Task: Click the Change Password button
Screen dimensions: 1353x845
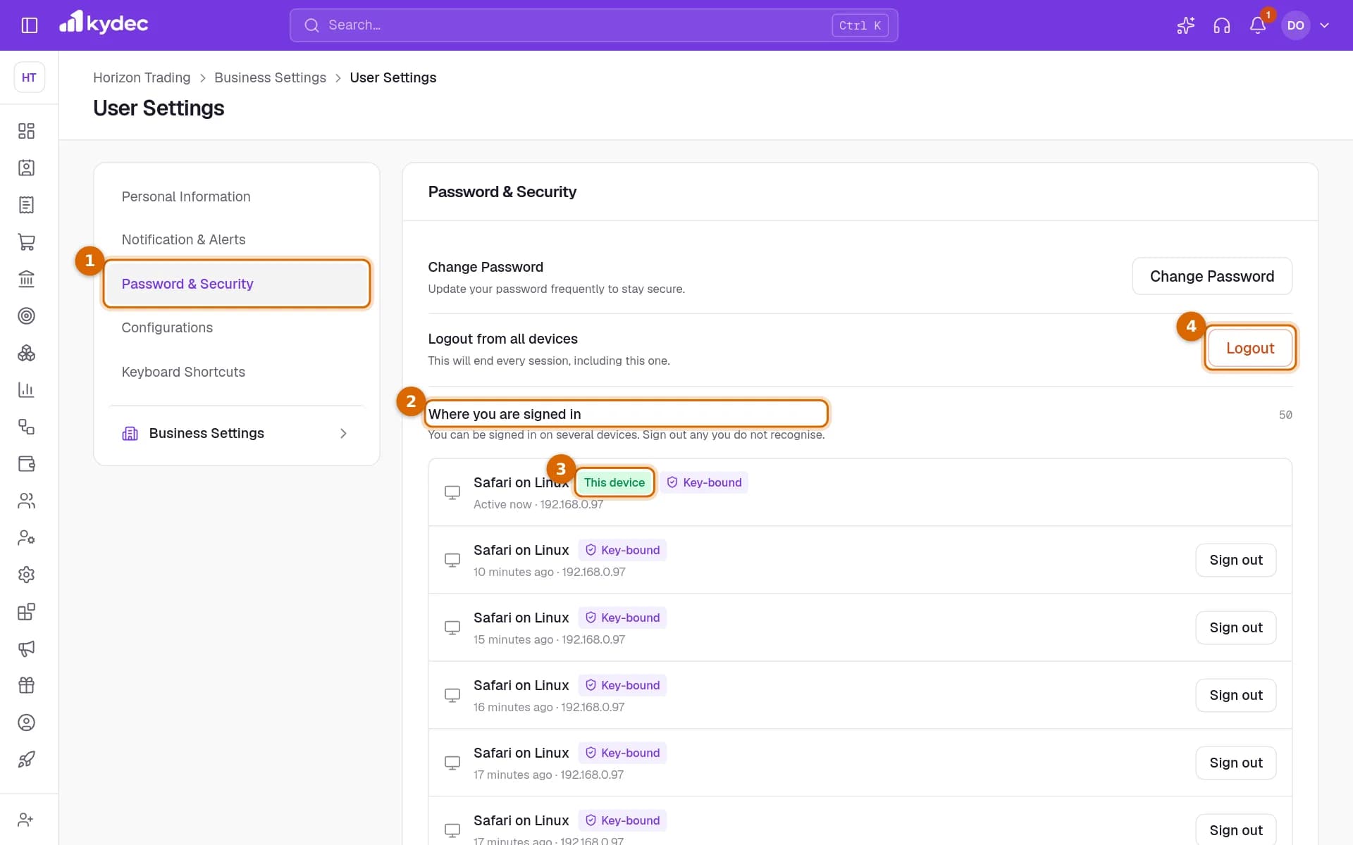Action: pyautogui.click(x=1211, y=276)
